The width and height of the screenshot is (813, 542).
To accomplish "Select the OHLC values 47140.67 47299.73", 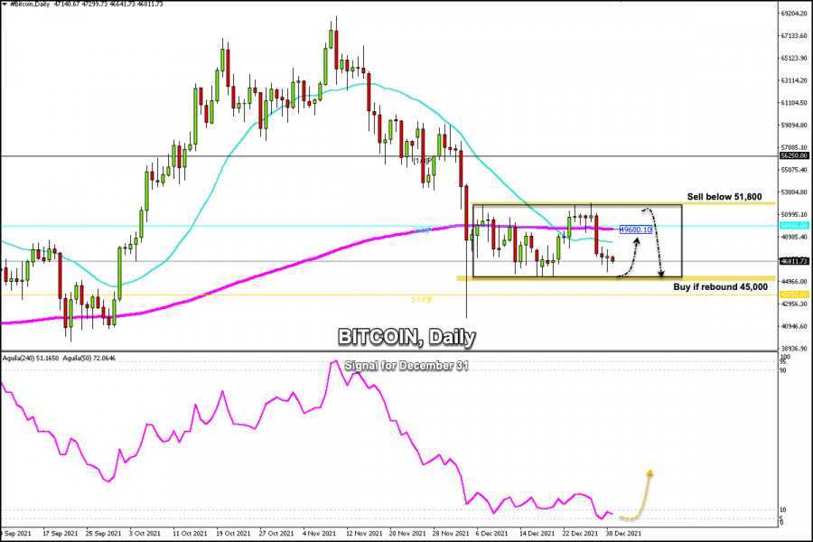I will point(80,5).
